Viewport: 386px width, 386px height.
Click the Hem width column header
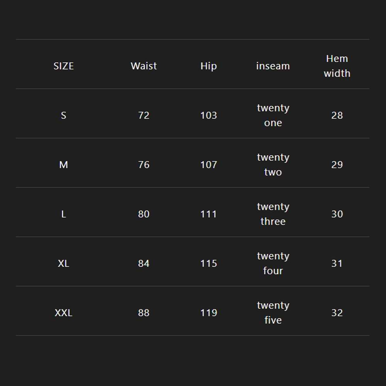[337, 66]
